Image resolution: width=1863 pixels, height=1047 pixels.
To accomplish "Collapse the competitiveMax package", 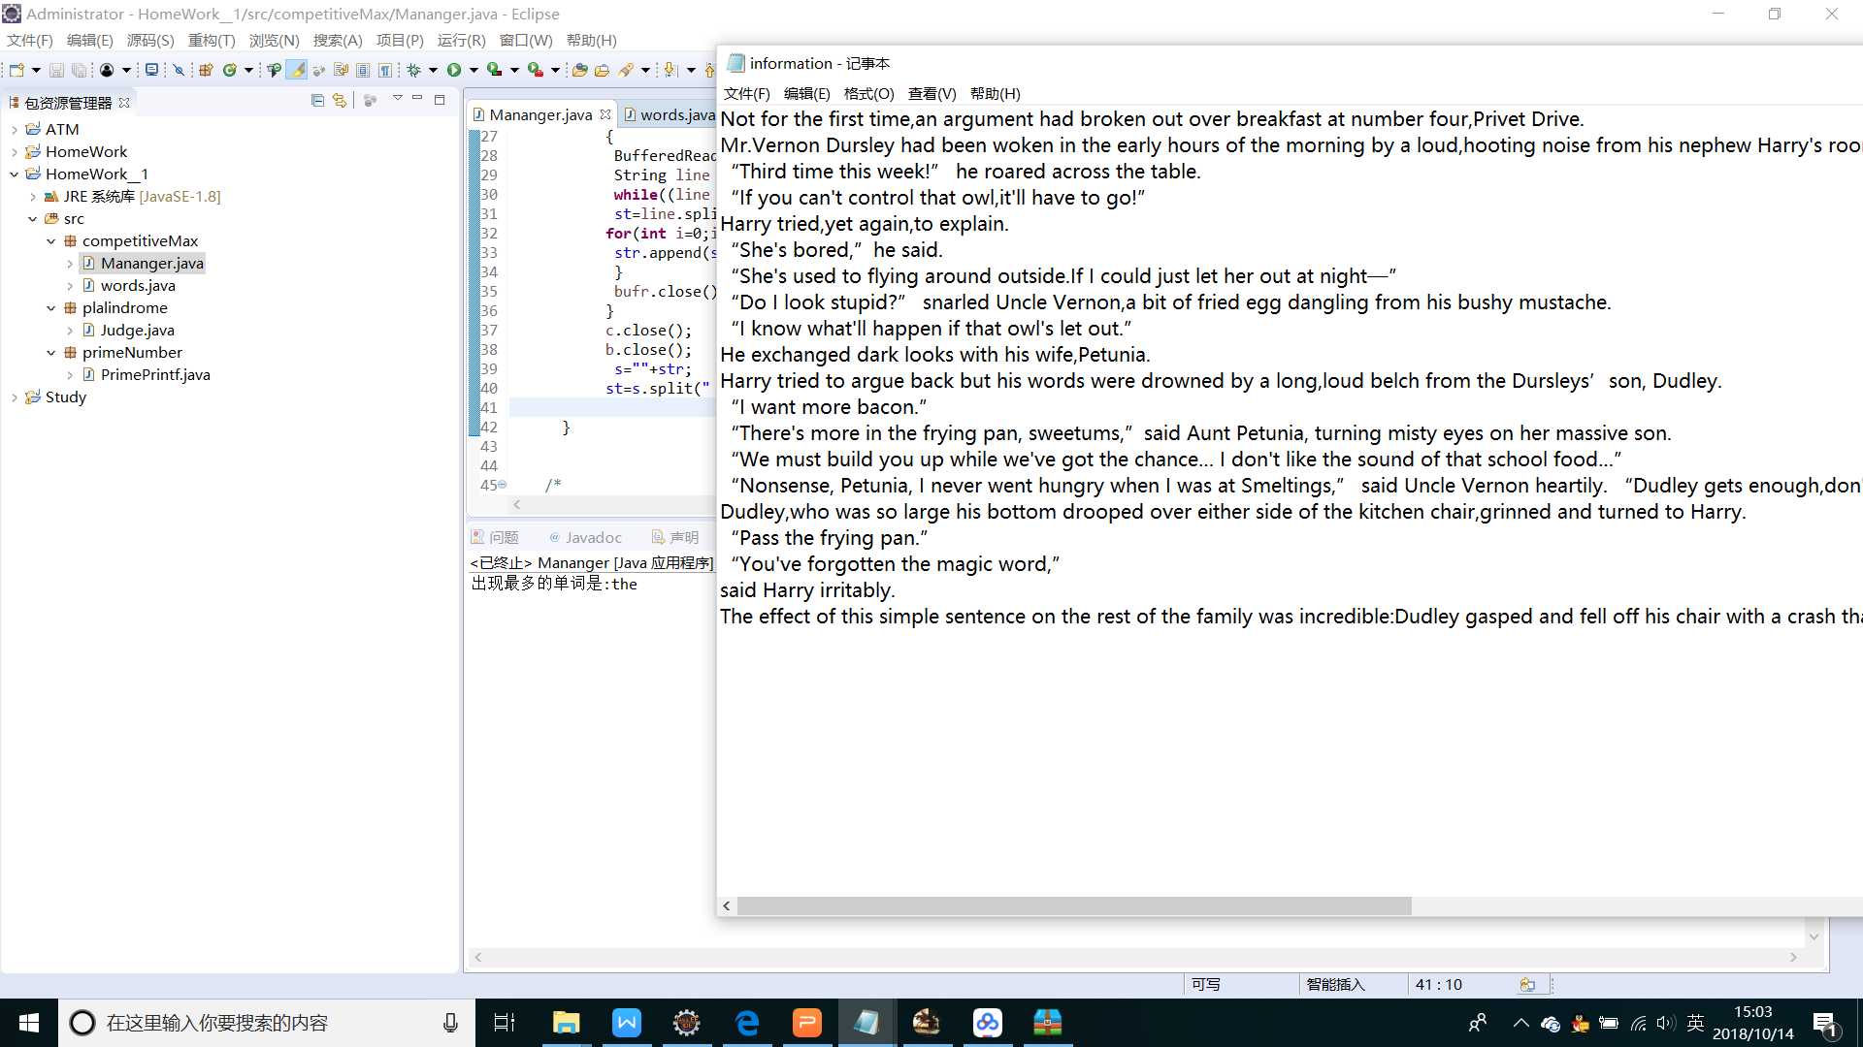I will [x=50, y=240].
